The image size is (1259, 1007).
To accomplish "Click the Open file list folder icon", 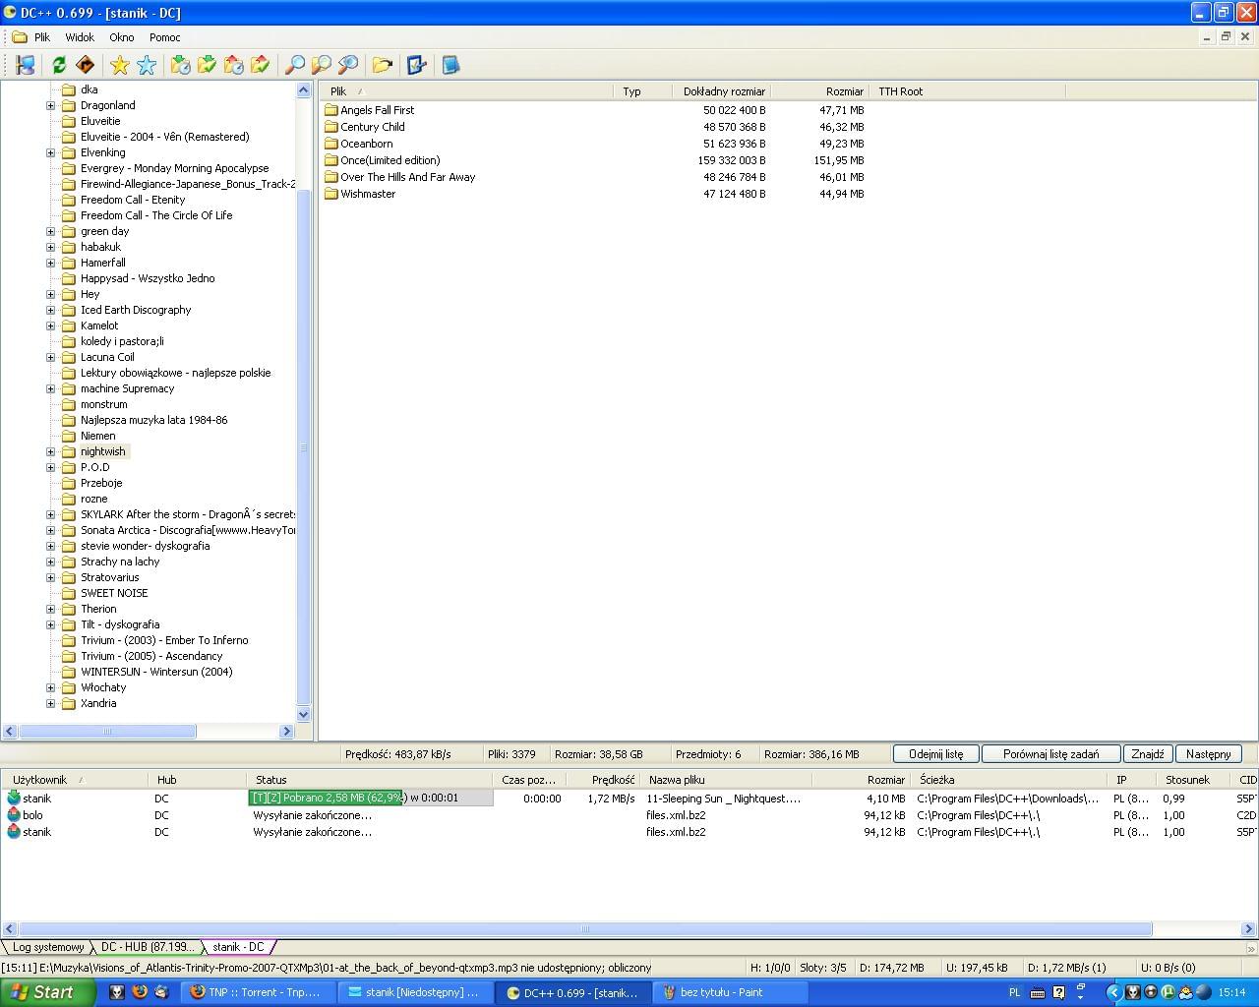I will [382, 65].
